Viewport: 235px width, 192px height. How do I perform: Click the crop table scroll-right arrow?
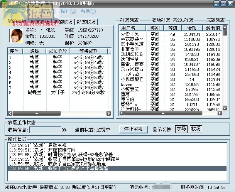tap(109, 113)
